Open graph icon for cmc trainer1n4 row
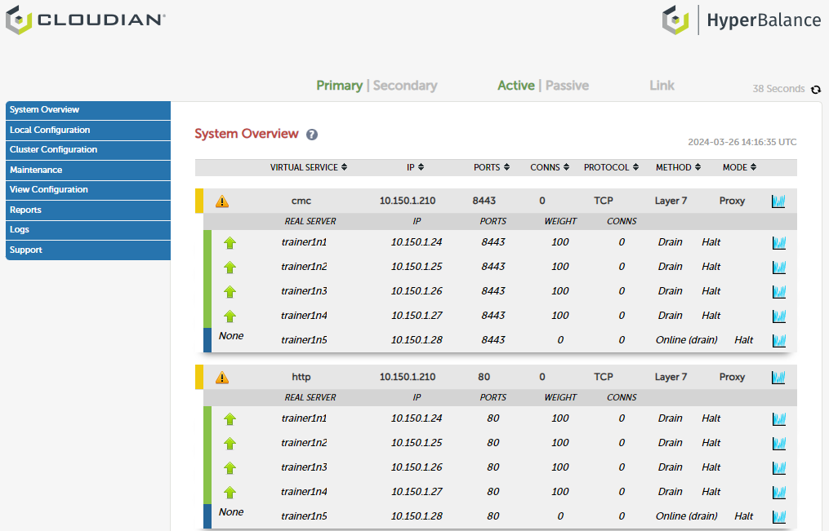The width and height of the screenshot is (829, 531). 779,316
